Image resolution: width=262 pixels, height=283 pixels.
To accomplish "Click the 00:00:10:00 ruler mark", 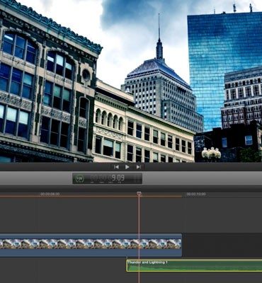I will click(x=196, y=194).
